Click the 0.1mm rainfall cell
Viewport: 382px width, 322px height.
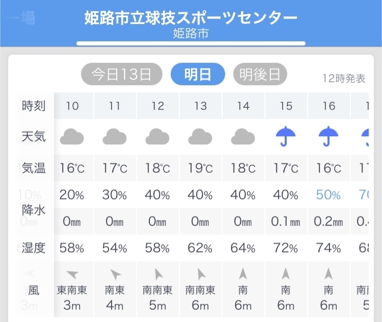point(286,221)
